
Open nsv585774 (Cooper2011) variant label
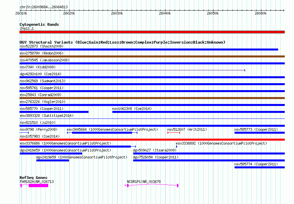pos(256,164)
